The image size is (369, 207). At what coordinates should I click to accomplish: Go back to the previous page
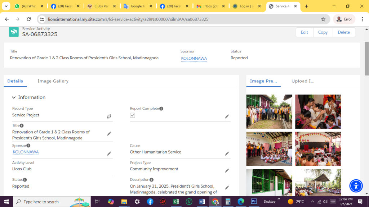(7, 19)
